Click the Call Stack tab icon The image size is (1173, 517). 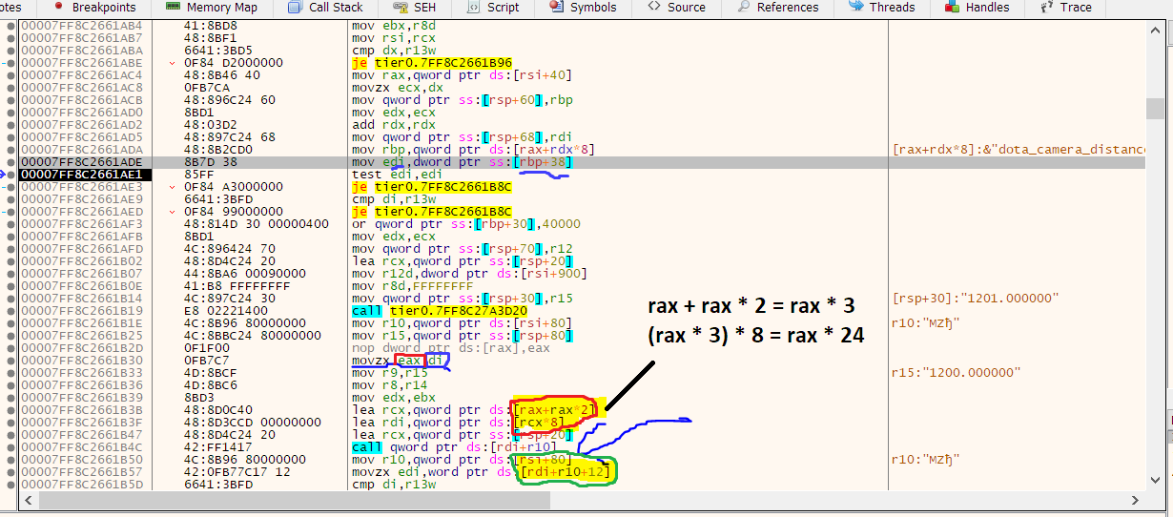tap(294, 6)
